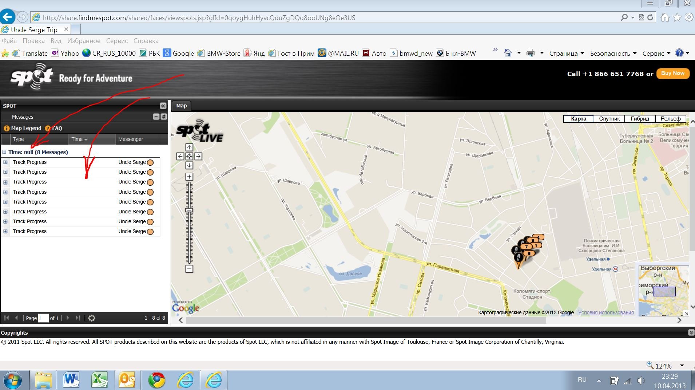Open the Справка menu
Screen dimensions: 695x390
coord(146,41)
